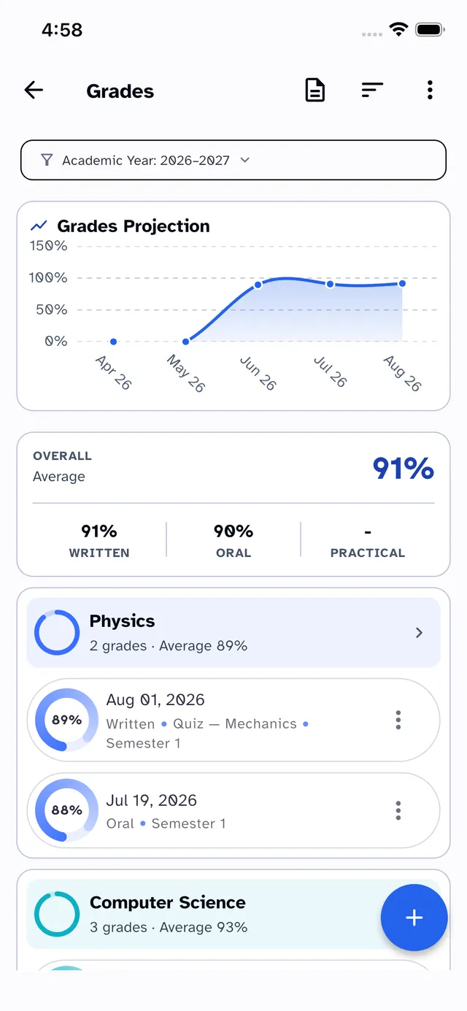Screen dimensions: 467x1011
Task: Open options for Jul 19, 2026 grade
Action: tap(398, 810)
